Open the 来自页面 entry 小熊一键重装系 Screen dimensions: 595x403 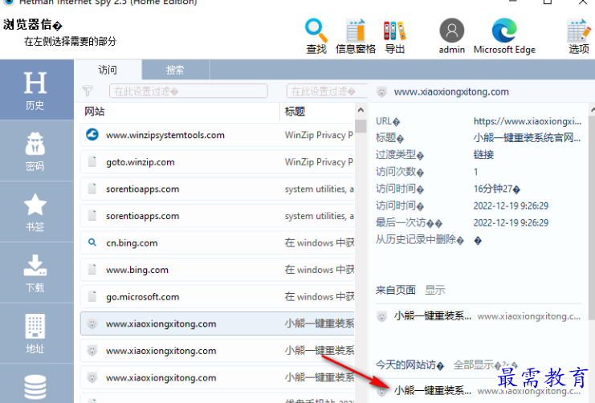pyautogui.click(x=433, y=315)
